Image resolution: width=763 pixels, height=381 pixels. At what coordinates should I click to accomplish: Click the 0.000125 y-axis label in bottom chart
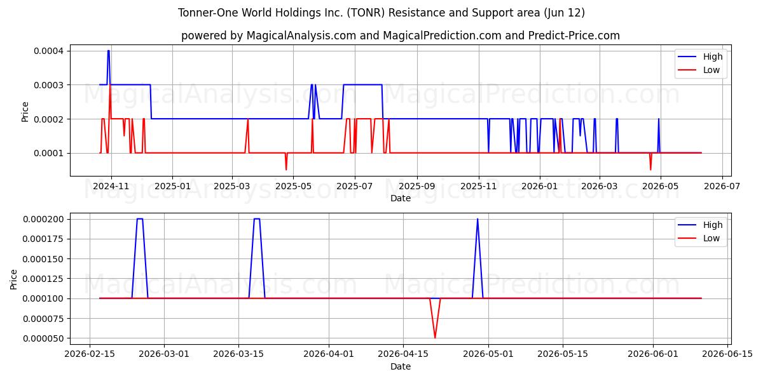pos(42,279)
